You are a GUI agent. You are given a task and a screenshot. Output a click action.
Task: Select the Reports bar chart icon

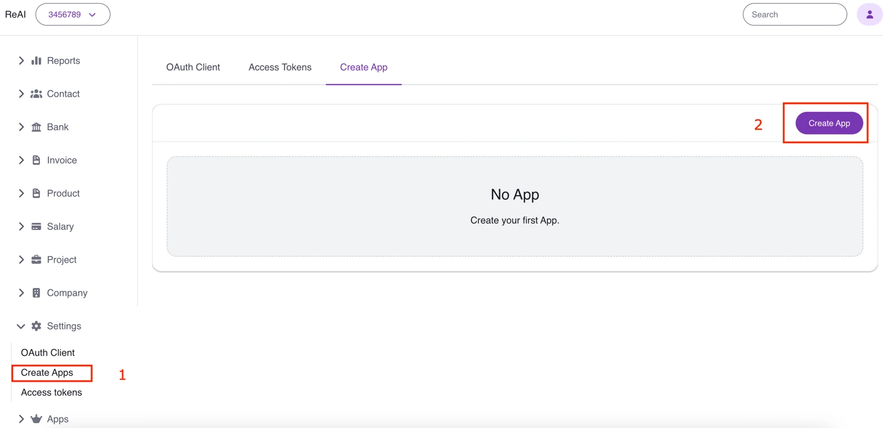click(x=36, y=60)
